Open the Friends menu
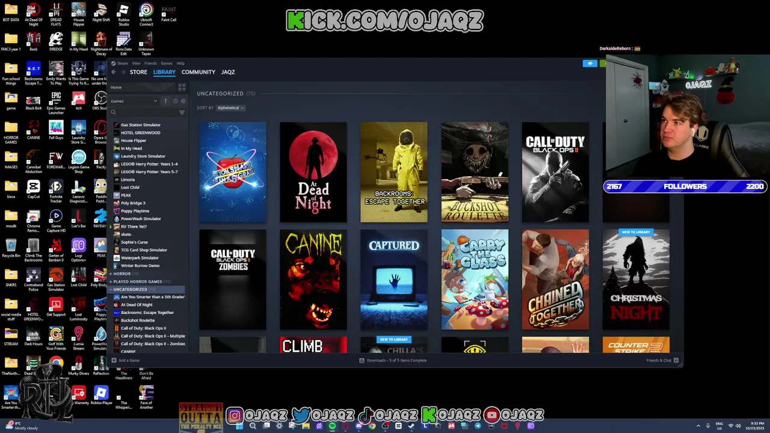The height and width of the screenshot is (433, 770). point(150,63)
